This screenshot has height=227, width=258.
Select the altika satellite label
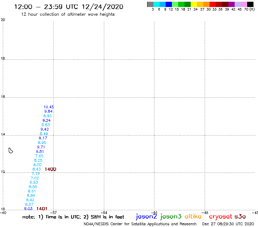tap(193, 217)
